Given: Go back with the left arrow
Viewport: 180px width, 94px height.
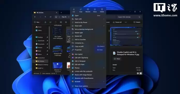Looking at the screenshot, I should [x=35, y=17].
